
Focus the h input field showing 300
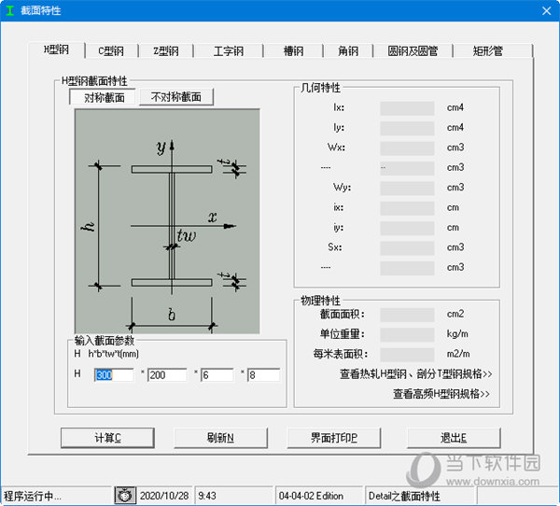point(114,375)
